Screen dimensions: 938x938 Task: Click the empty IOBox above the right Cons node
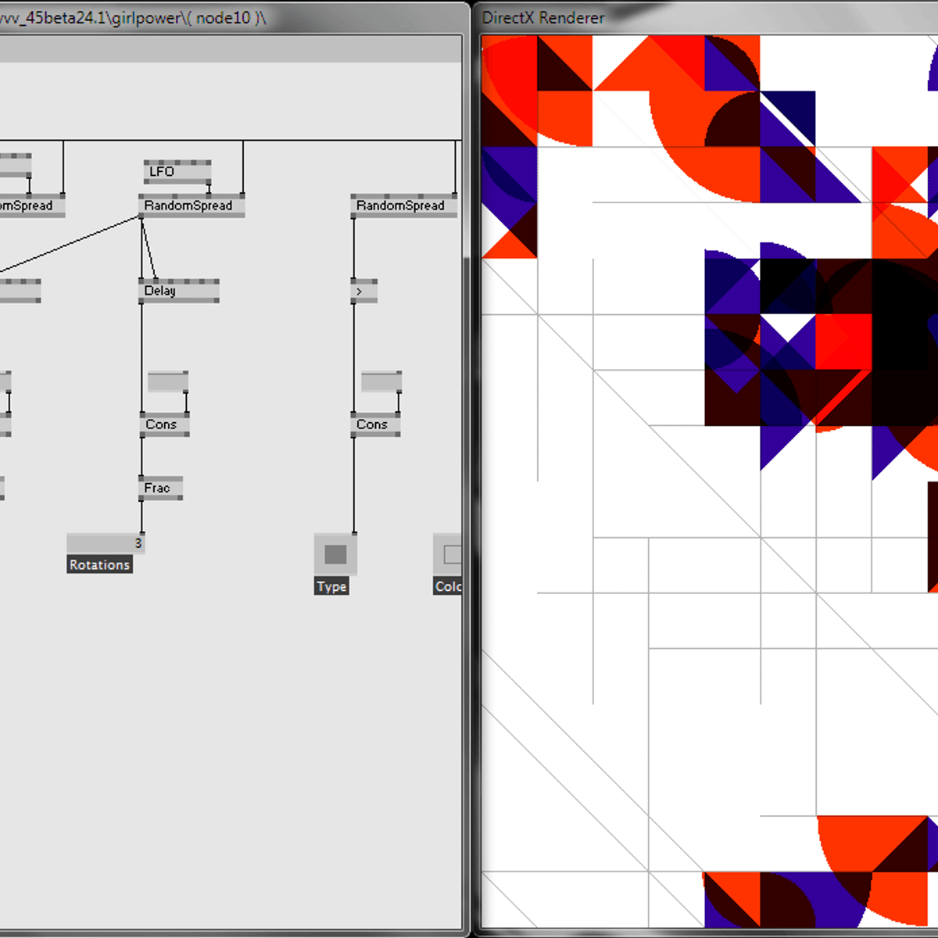(x=381, y=382)
